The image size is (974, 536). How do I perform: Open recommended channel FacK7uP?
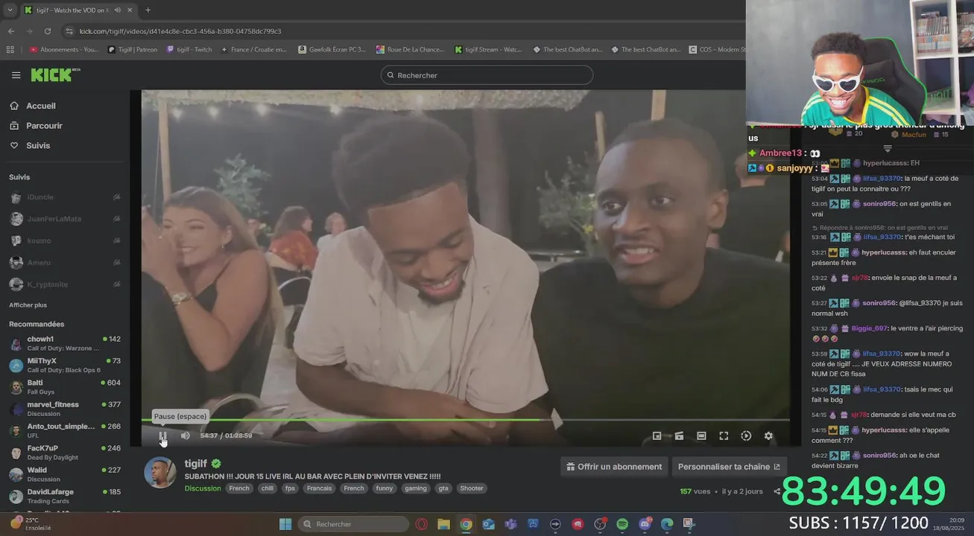point(65,452)
